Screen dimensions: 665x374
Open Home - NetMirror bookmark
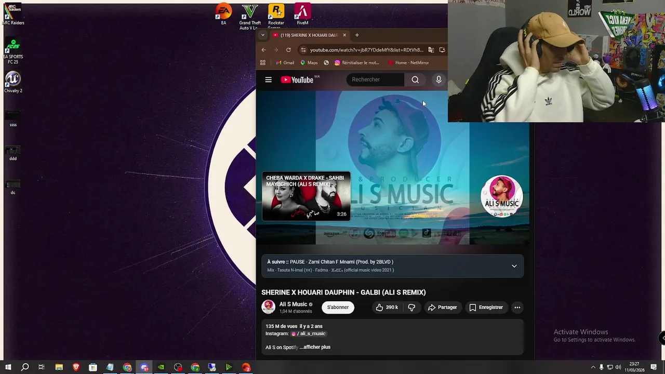[x=408, y=63]
